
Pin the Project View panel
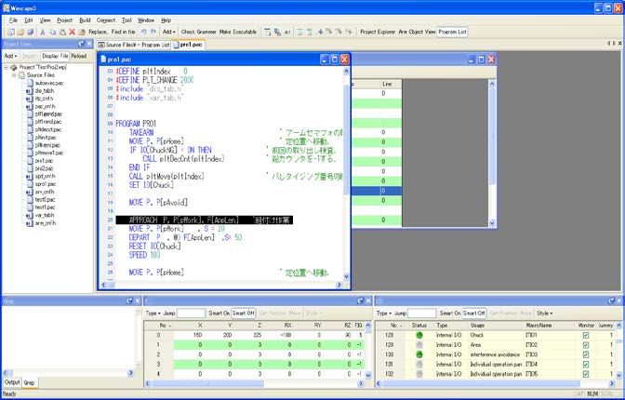pos(82,44)
